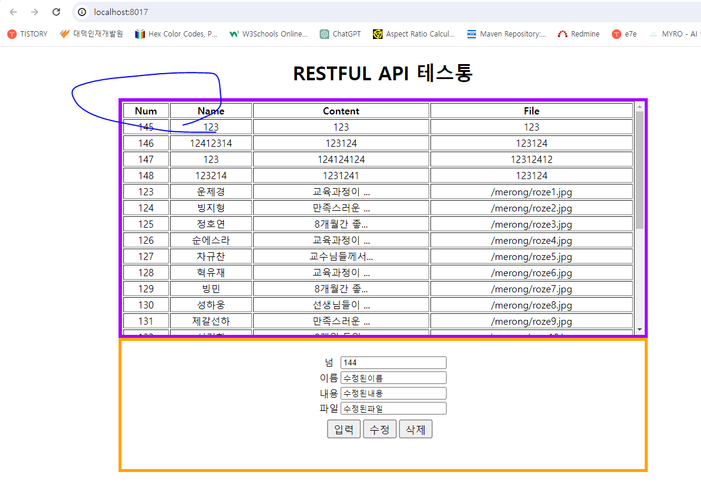Open the Redmine bookmark
The width and height of the screenshot is (701, 493).
click(578, 34)
